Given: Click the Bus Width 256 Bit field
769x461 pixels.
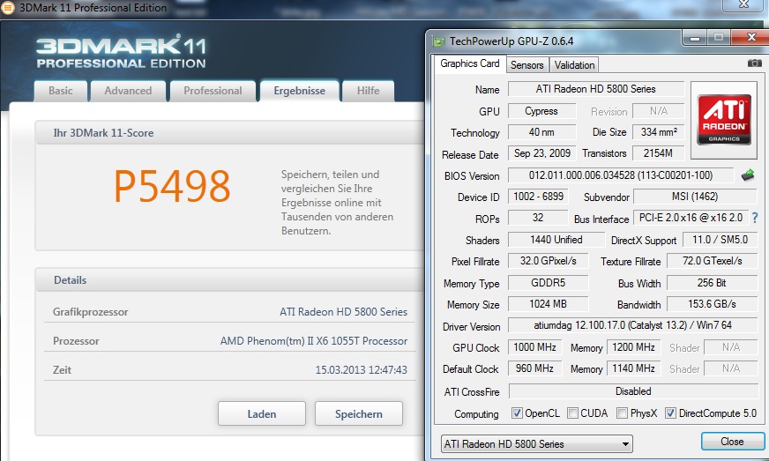Looking at the screenshot, I should click(712, 282).
